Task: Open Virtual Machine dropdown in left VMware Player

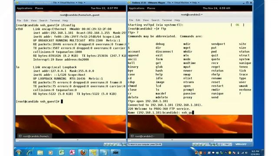Action: pos(69,3)
